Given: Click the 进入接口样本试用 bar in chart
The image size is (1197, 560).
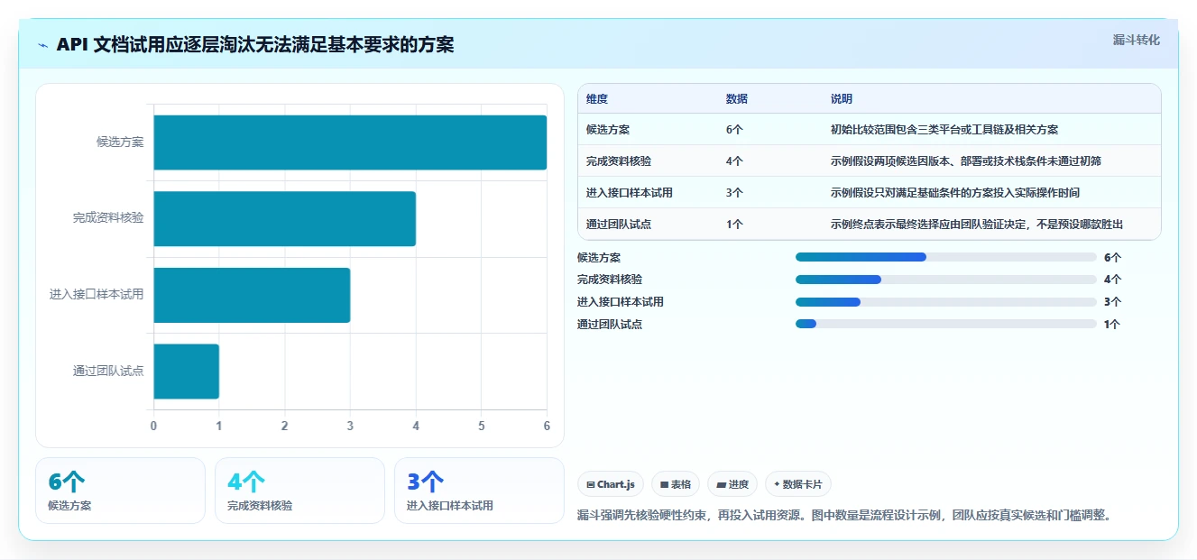Looking at the screenshot, I should coord(252,295).
